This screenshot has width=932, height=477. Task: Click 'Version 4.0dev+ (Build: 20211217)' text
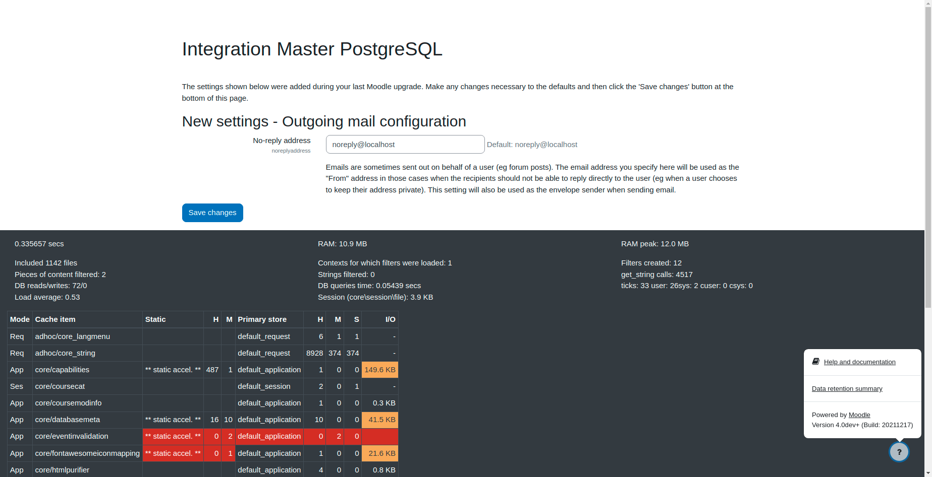862,425
